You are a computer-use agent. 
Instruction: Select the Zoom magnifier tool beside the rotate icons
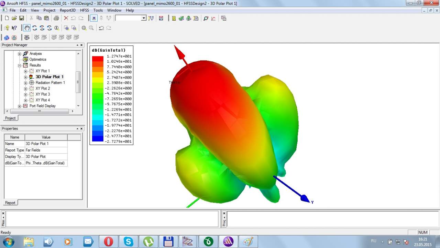coord(57,28)
